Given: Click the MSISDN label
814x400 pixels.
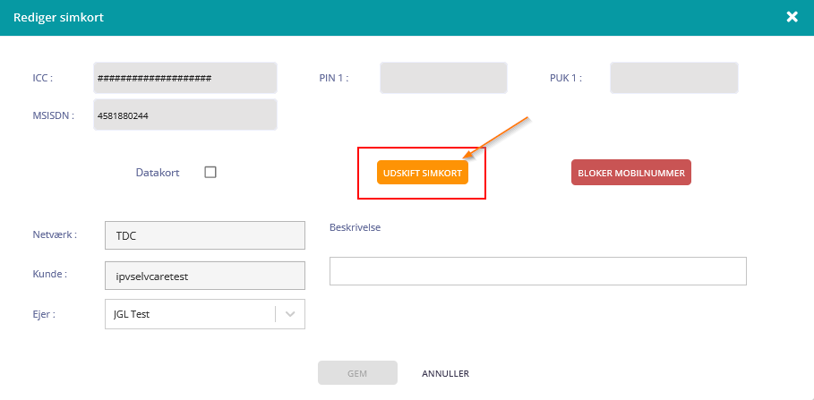Looking at the screenshot, I should [54, 115].
